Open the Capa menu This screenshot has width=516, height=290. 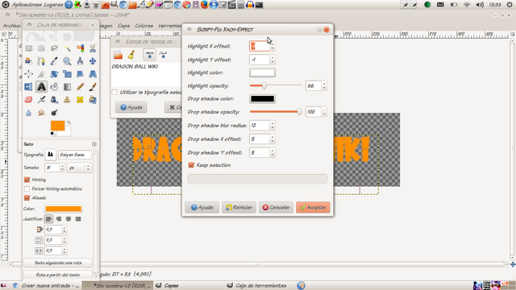click(123, 26)
